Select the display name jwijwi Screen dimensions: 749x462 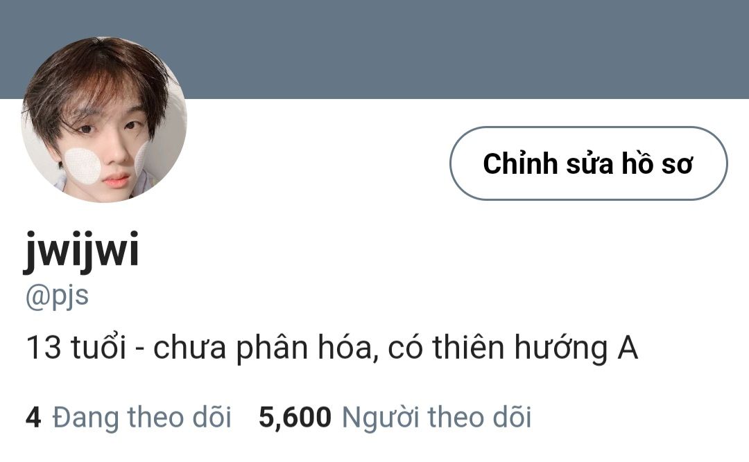click(x=81, y=251)
